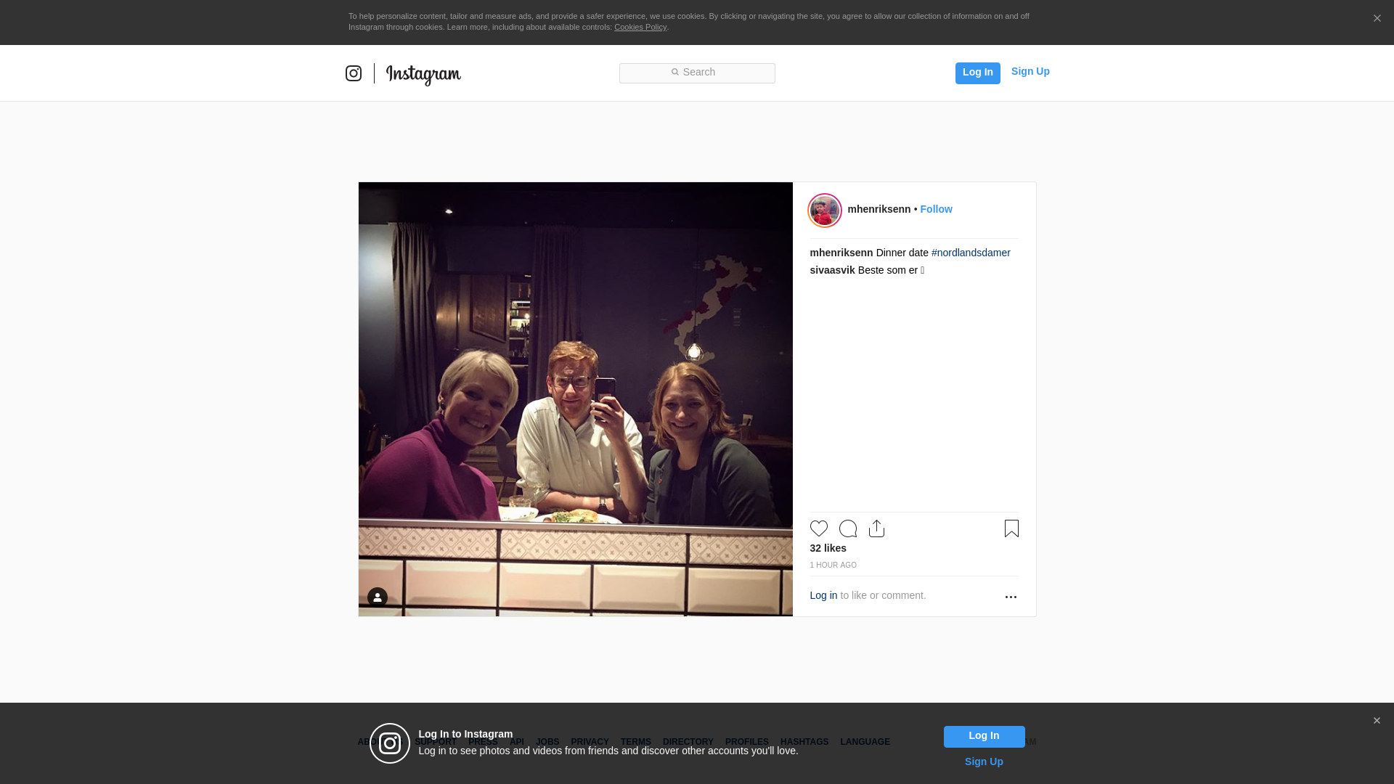Open the three-dot more options menu

coord(1011,597)
